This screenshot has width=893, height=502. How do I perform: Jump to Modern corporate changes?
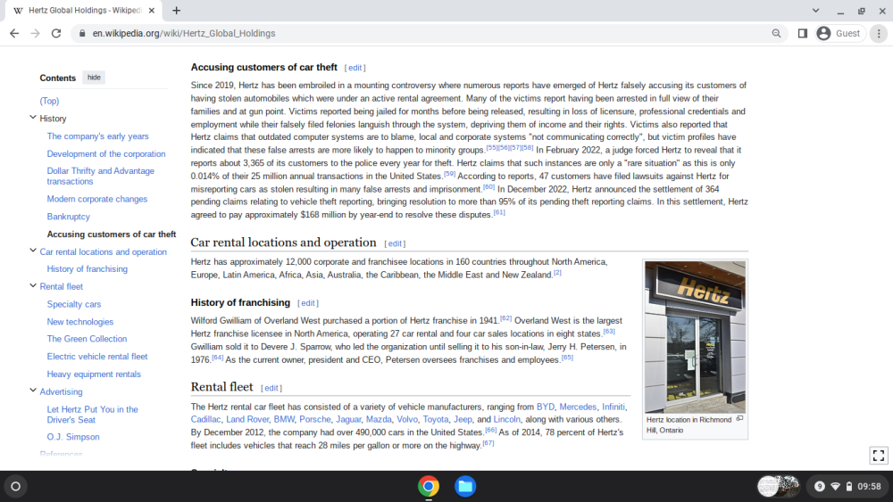tap(97, 199)
